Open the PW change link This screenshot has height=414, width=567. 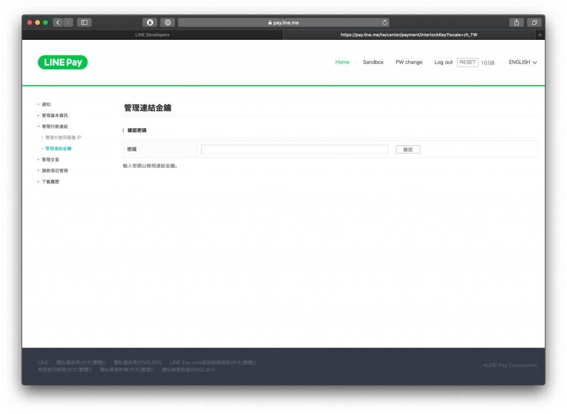[x=409, y=62]
